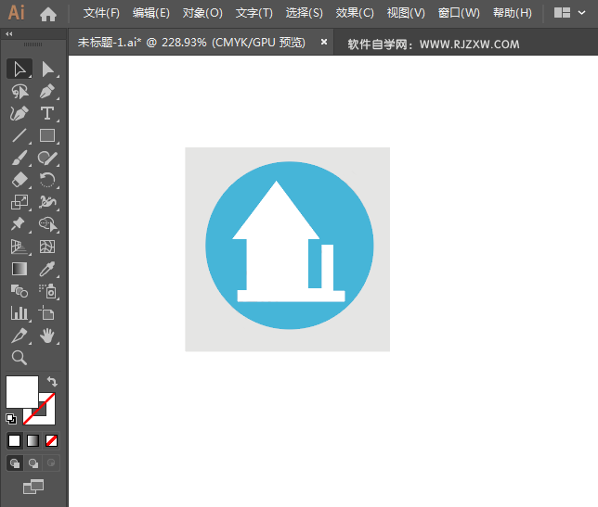
Task: Select the Blend tool
Action: 19,291
